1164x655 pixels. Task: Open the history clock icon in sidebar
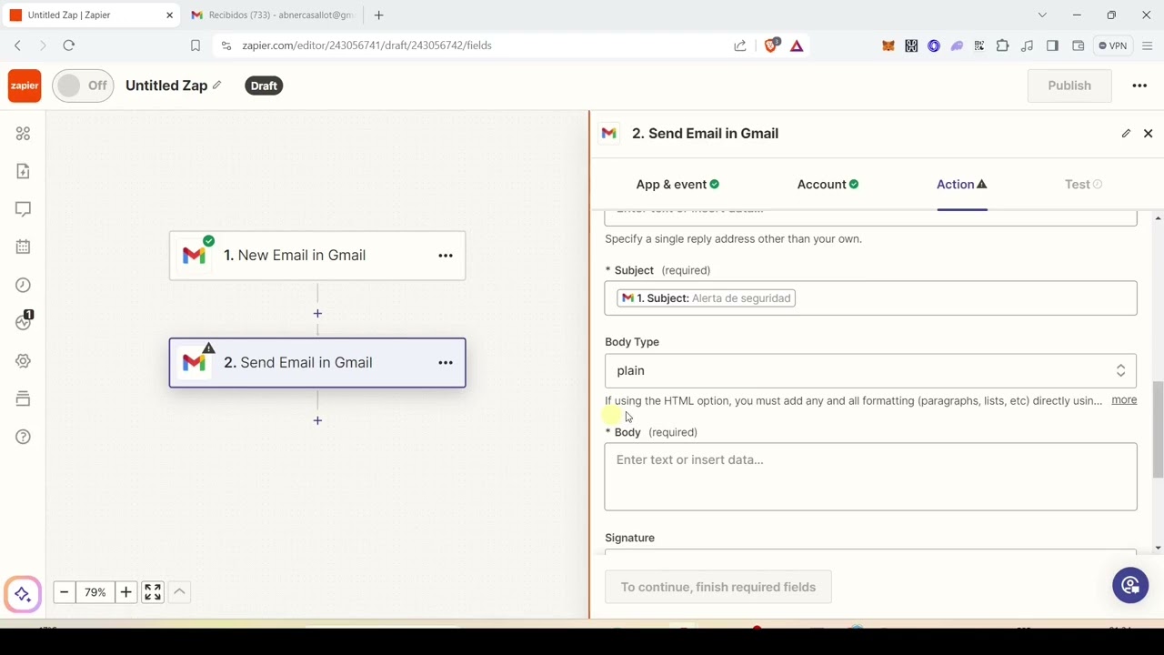[24, 285]
